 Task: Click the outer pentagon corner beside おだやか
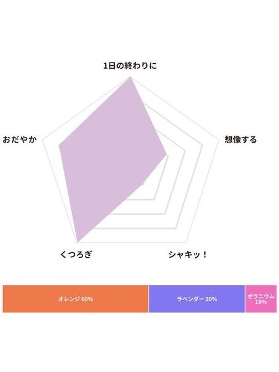tap(42, 140)
